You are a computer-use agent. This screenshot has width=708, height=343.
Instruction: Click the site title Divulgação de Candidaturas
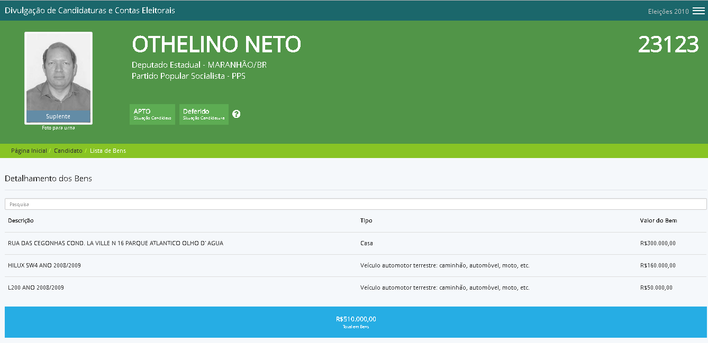(90, 11)
